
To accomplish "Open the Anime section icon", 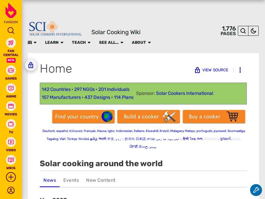I will pos(11,88).
